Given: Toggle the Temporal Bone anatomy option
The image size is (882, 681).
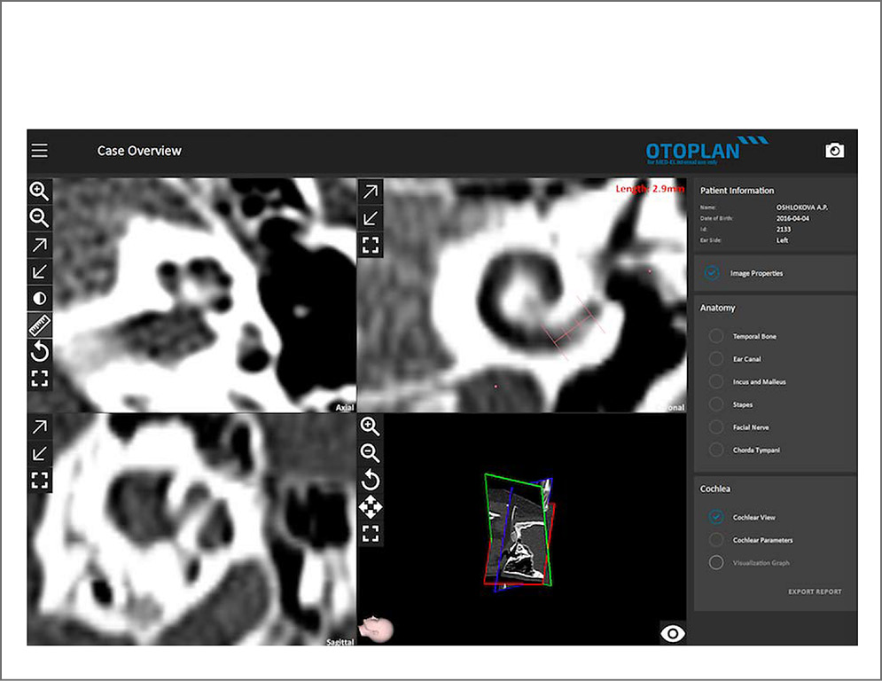Looking at the screenshot, I should coord(716,337).
